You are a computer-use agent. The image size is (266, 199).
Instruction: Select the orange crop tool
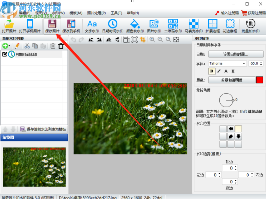coord(143,40)
